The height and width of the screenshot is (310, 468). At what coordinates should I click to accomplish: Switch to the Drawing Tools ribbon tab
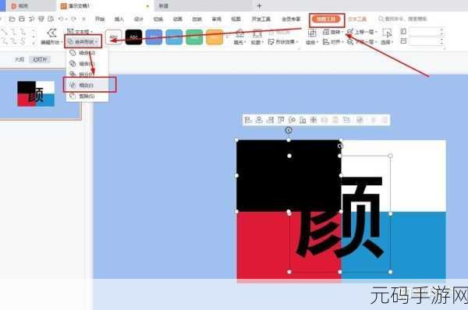click(x=326, y=19)
